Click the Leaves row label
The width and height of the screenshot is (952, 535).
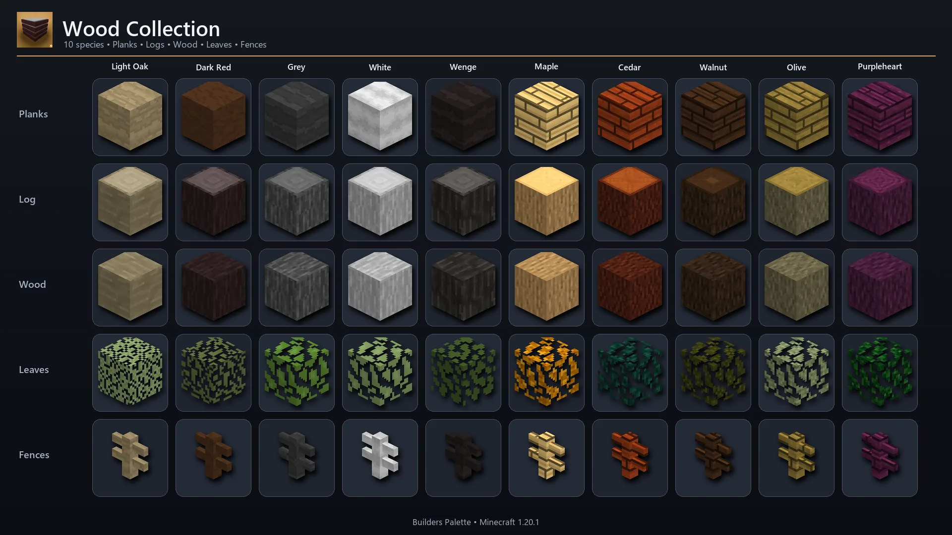coord(34,370)
